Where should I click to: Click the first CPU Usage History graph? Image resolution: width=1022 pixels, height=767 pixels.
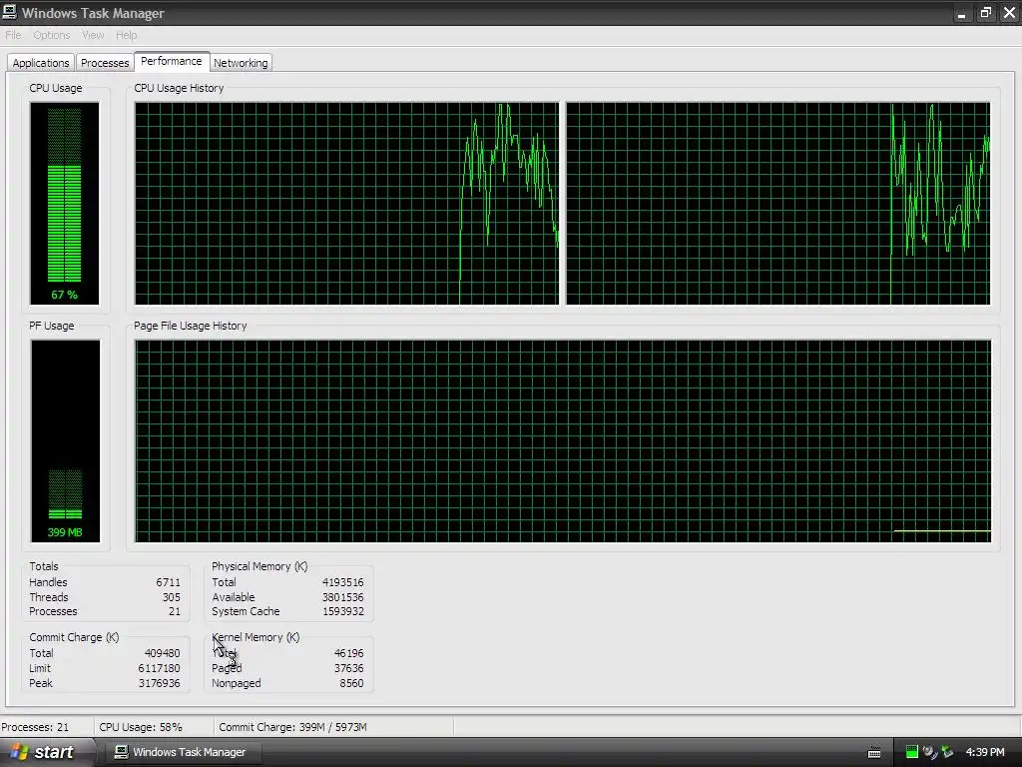pyautogui.click(x=346, y=203)
